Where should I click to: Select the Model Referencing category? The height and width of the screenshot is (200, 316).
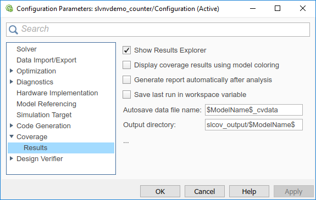tap(46, 104)
